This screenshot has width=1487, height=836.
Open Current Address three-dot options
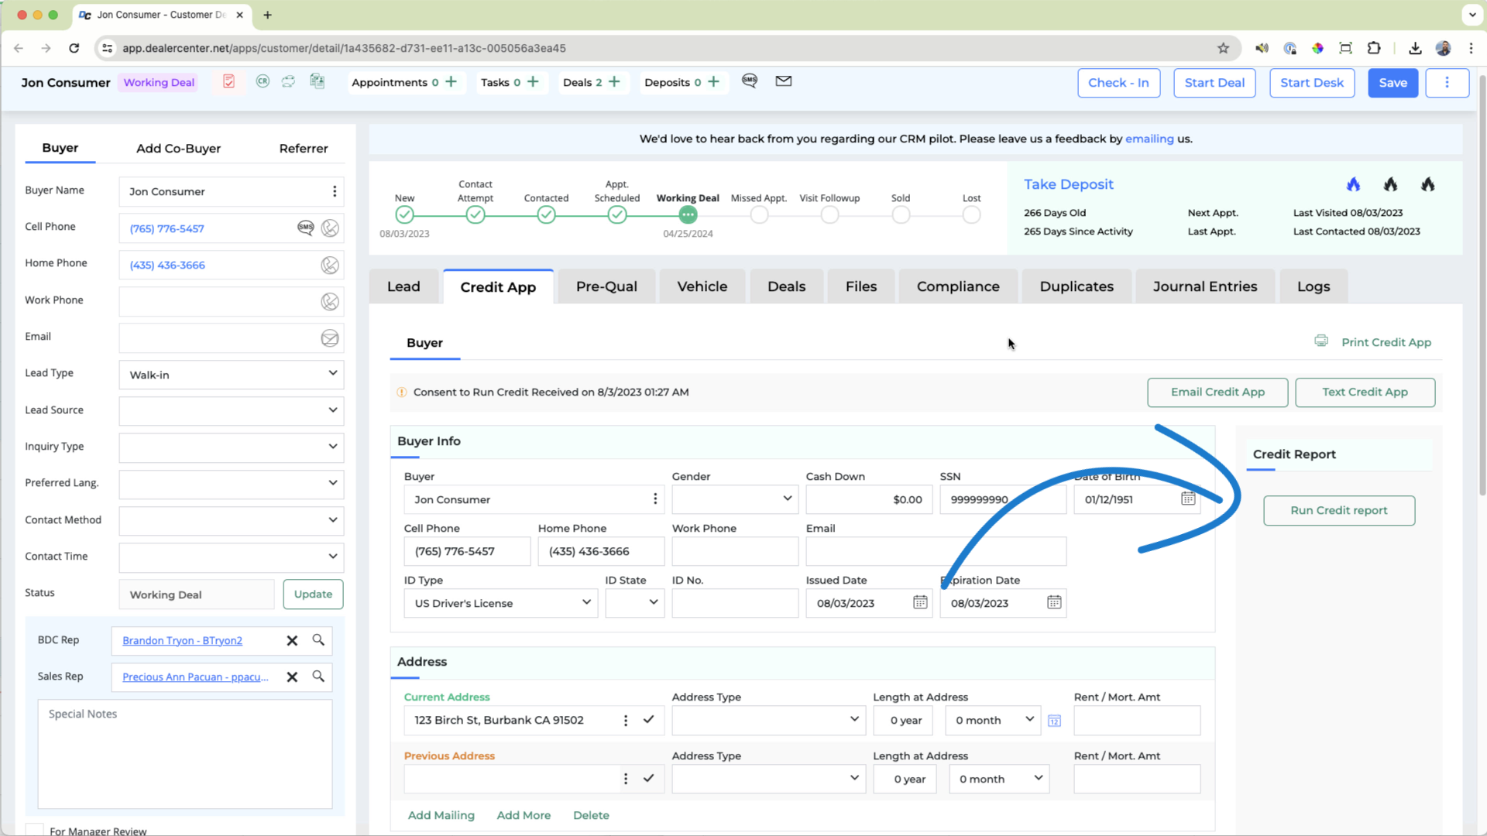(626, 721)
